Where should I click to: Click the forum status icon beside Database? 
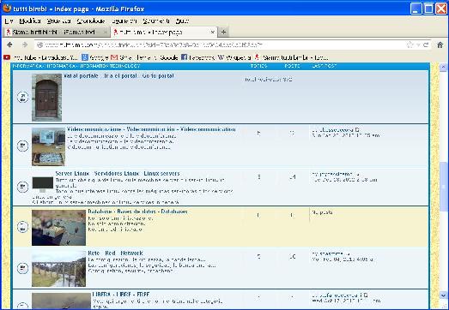click(x=22, y=227)
